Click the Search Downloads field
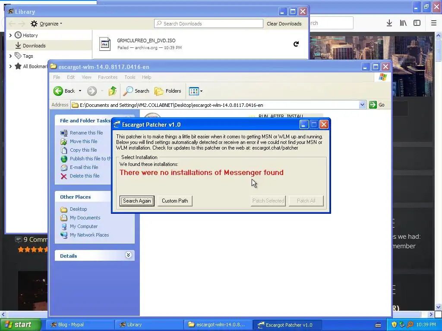 click(x=208, y=24)
